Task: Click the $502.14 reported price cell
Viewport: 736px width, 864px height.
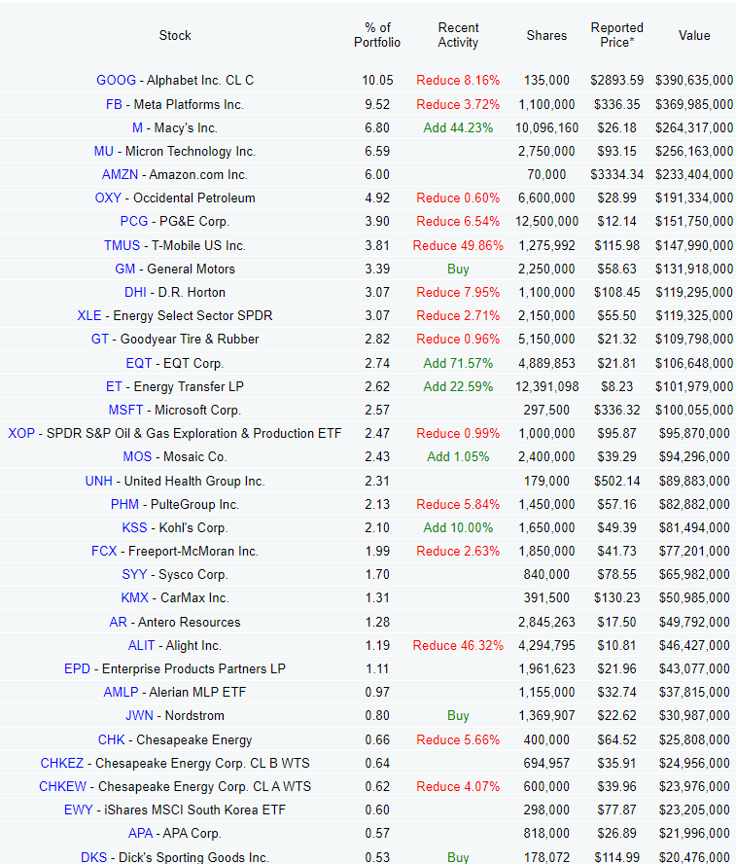Action: click(617, 482)
